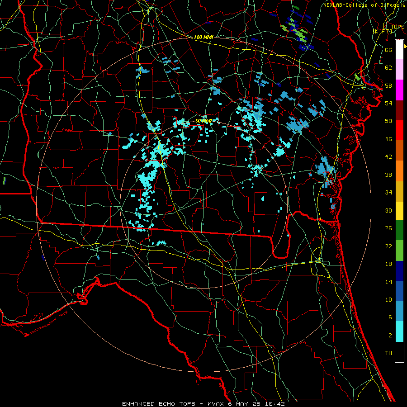Viewport: 407px width, 407px height.
Task: Select the "30" scale value
Action: 388,210
